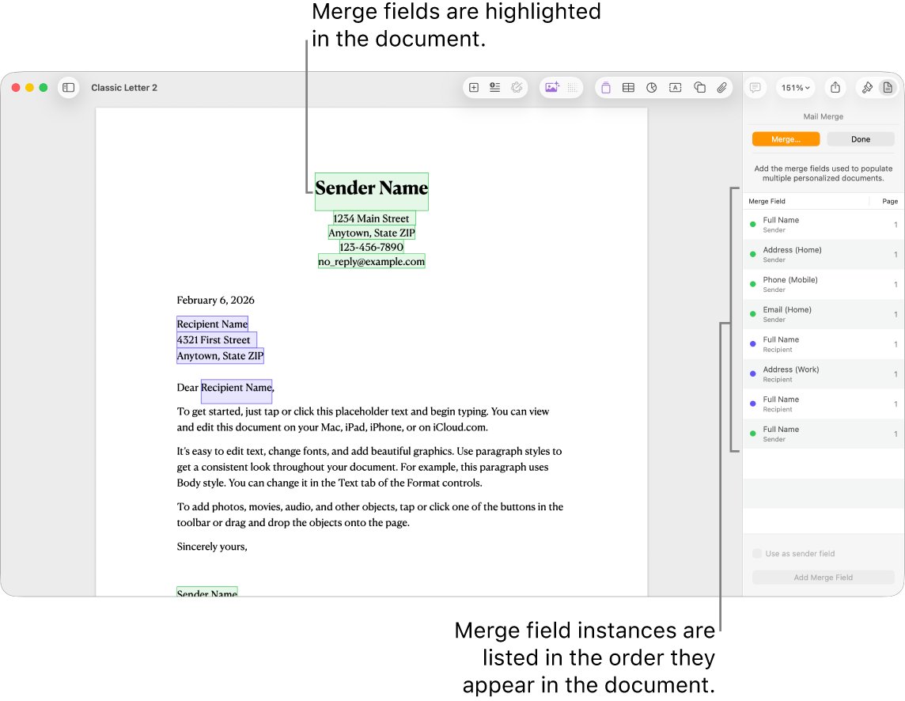Click the dimmed Writing Tools icon

(x=517, y=88)
